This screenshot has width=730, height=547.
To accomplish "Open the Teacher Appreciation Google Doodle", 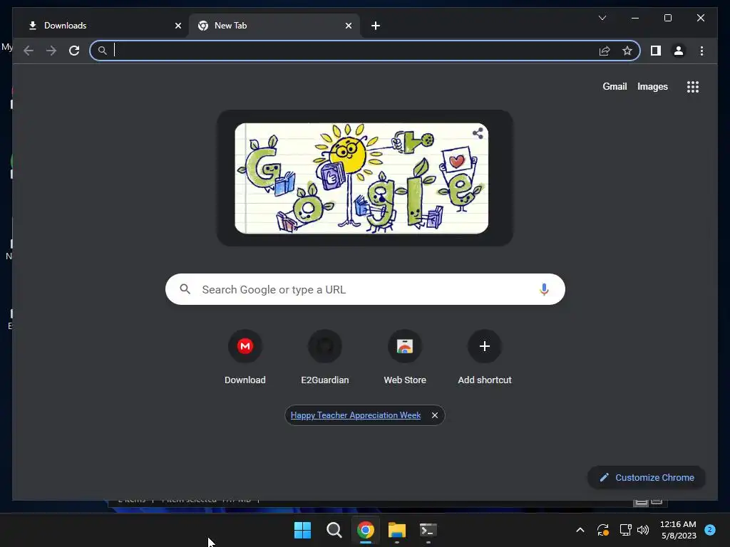I will pos(361,178).
